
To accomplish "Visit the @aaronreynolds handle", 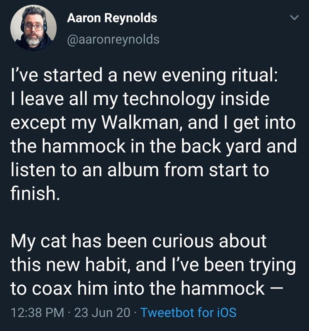I will pos(113,39).
